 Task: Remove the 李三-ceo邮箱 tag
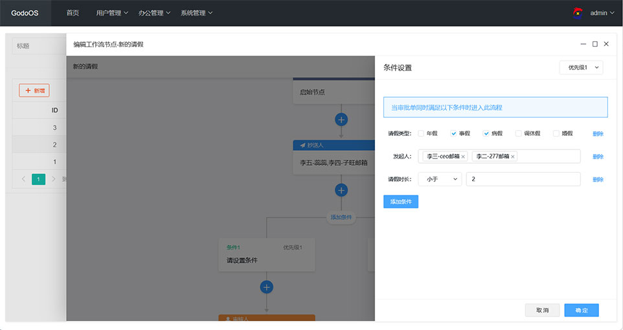pyautogui.click(x=463, y=157)
